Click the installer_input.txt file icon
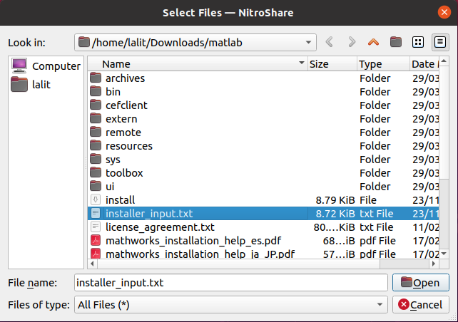The height and width of the screenshot is (322, 458). 96,213
